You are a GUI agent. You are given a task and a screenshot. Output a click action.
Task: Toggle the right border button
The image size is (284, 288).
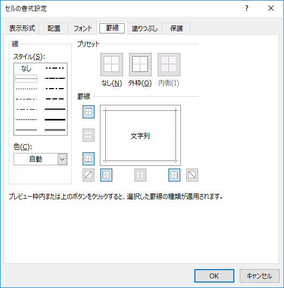coord(174,175)
